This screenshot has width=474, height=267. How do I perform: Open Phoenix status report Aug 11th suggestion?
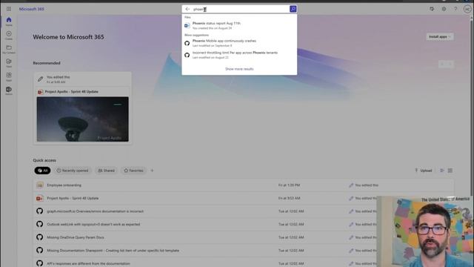coord(239,25)
